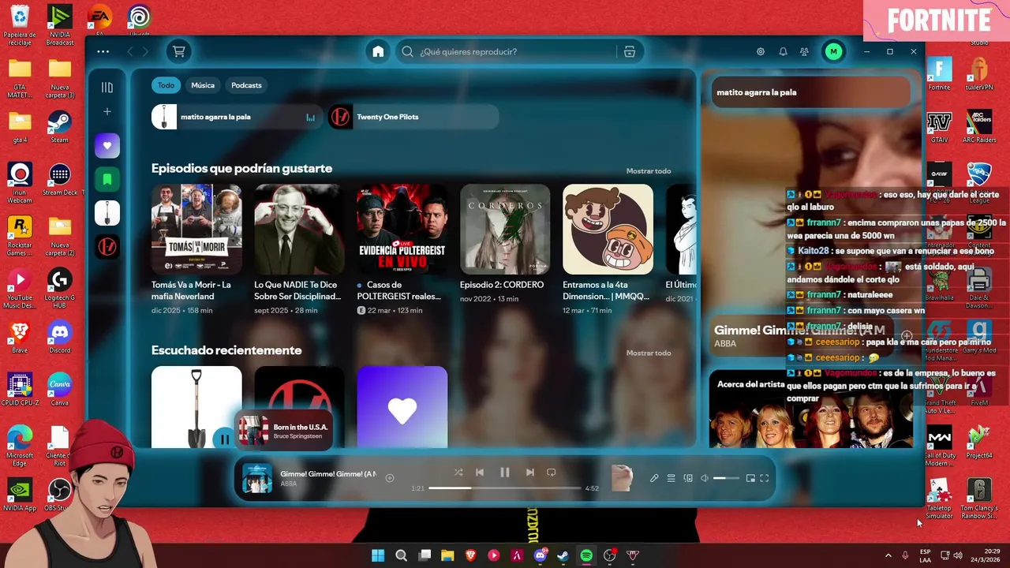Go to Spotify Home

coord(378,51)
